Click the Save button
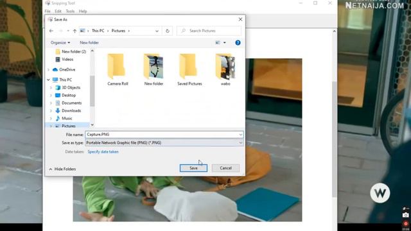Screen dimensions: 411x231 click(x=193, y=168)
